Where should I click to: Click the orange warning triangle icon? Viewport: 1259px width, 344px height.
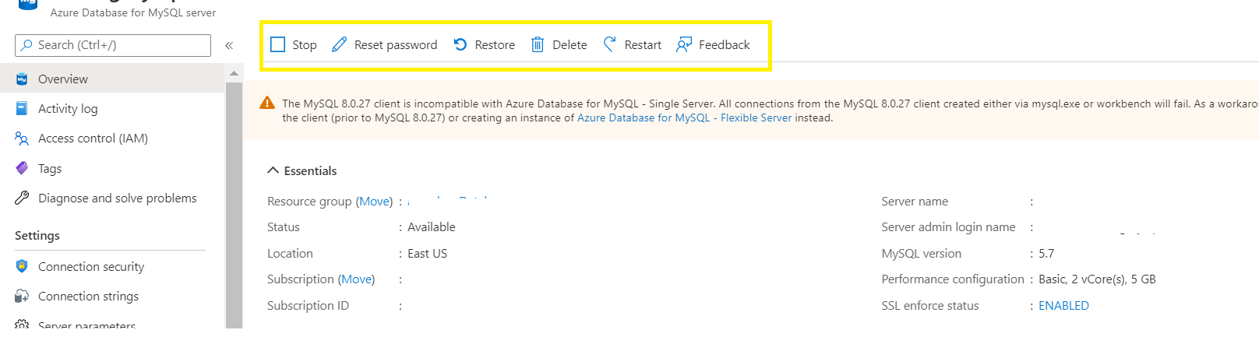coord(267,103)
